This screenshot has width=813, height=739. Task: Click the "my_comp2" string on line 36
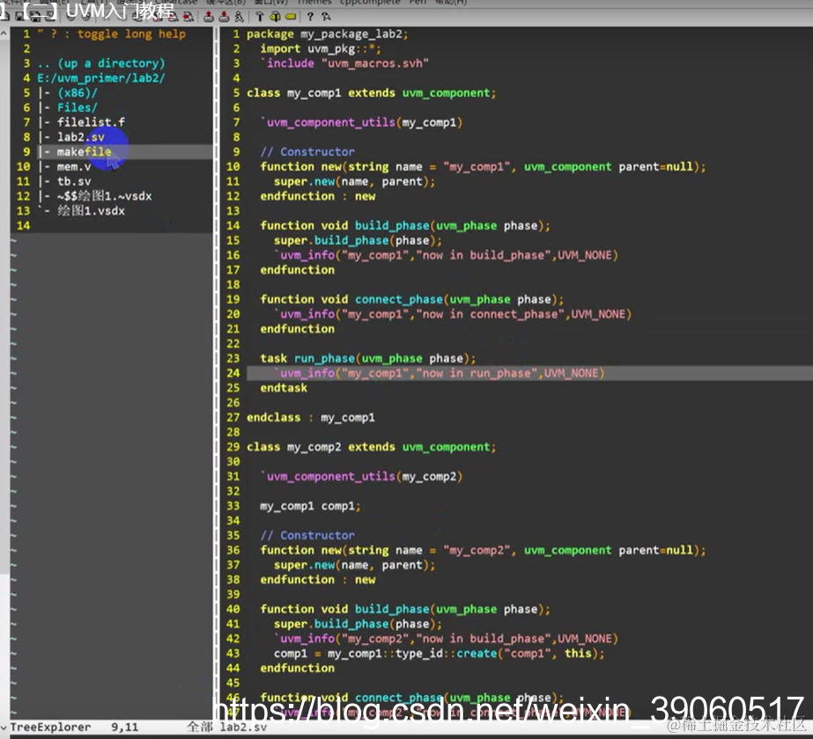477,551
